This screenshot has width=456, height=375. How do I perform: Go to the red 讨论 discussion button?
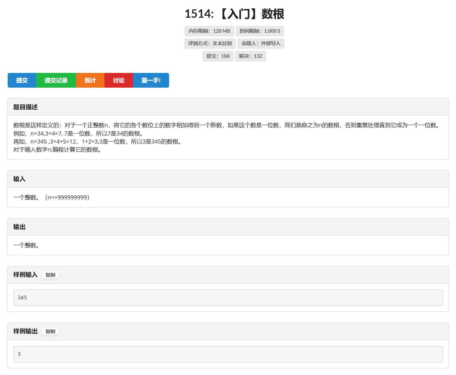point(119,80)
